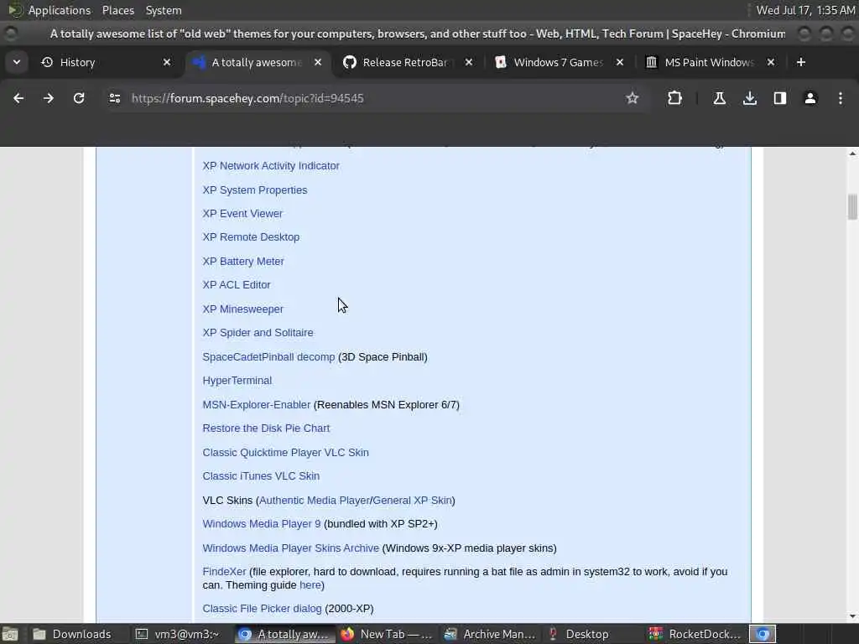The image size is (859, 644).
Task: Open Chromium three-dot menu
Action: pyautogui.click(x=841, y=98)
